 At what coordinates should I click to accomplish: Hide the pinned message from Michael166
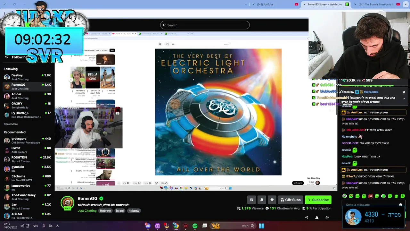tap(404, 92)
